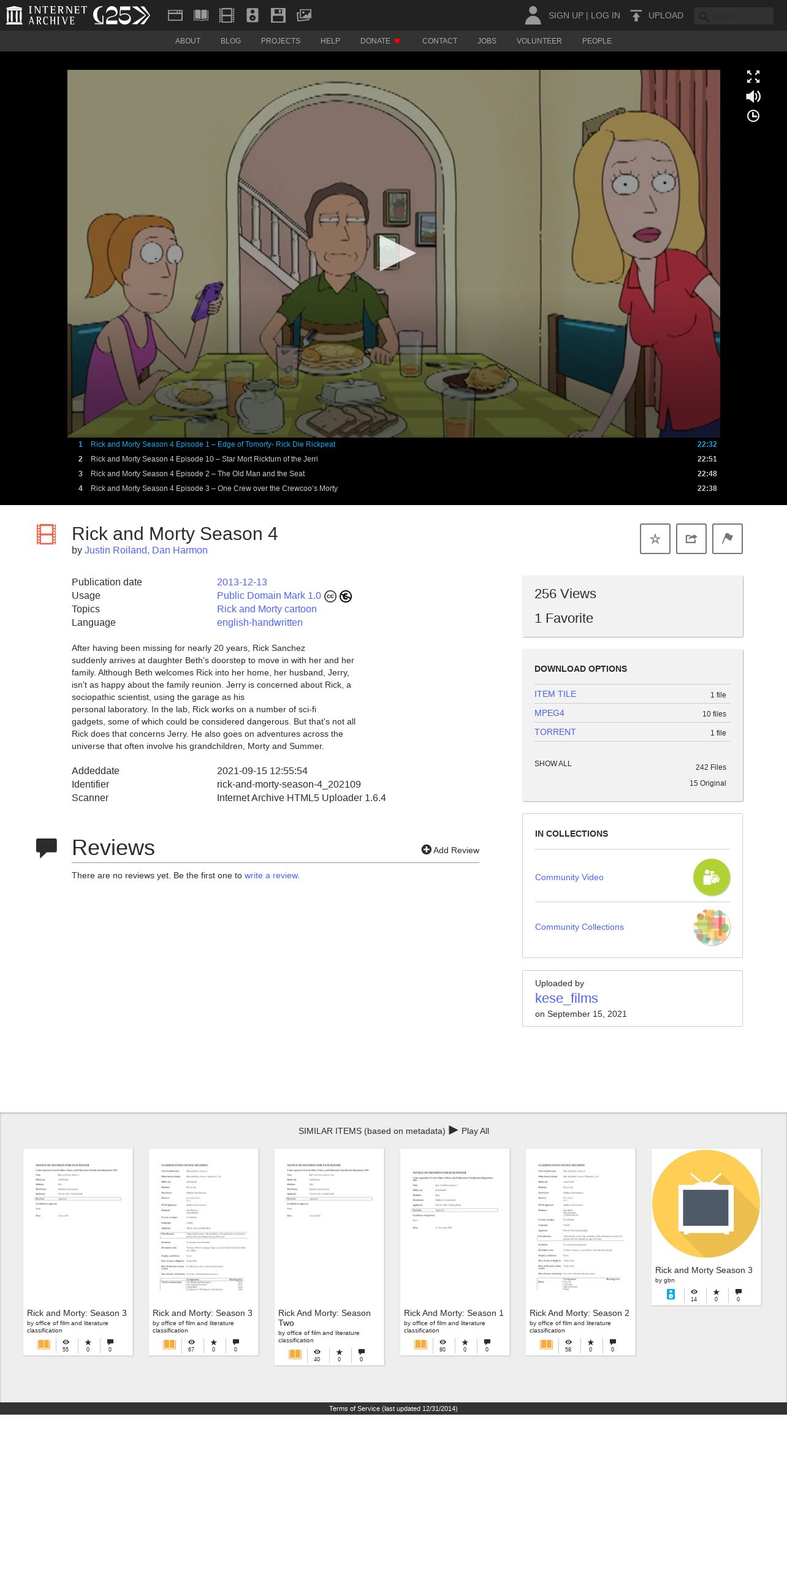
Task: Open the DONATE menu item
Action: (x=380, y=41)
